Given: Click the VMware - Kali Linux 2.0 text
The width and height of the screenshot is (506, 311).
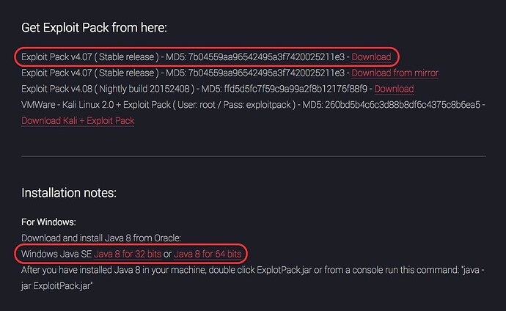Looking at the screenshot, I should 72,105.
